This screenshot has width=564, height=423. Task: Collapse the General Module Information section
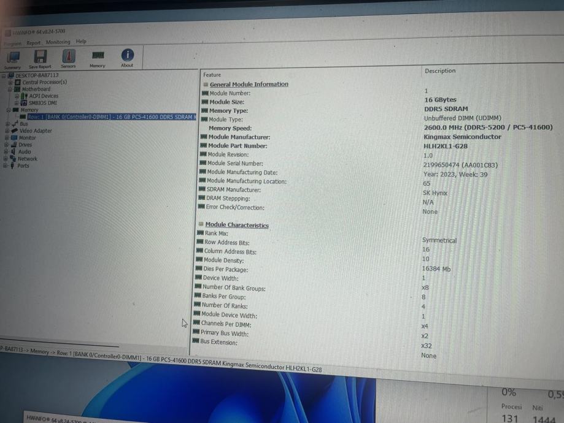206,85
